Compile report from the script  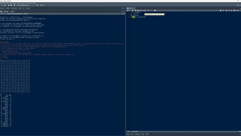click(x=155, y=11)
